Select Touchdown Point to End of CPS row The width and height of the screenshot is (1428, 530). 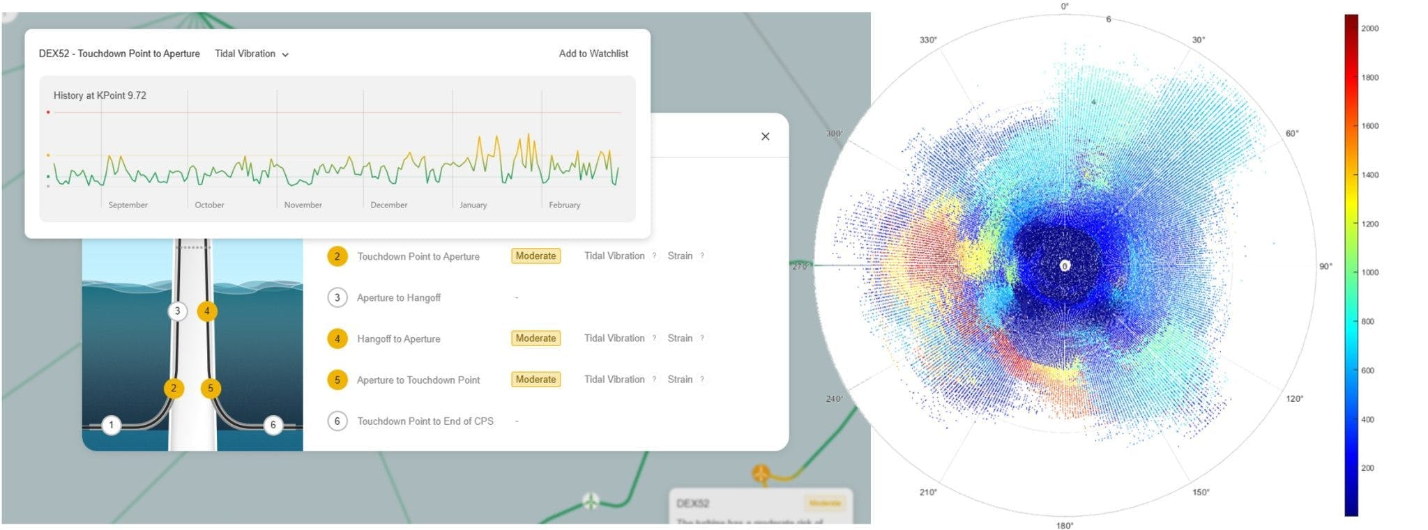pos(425,421)
